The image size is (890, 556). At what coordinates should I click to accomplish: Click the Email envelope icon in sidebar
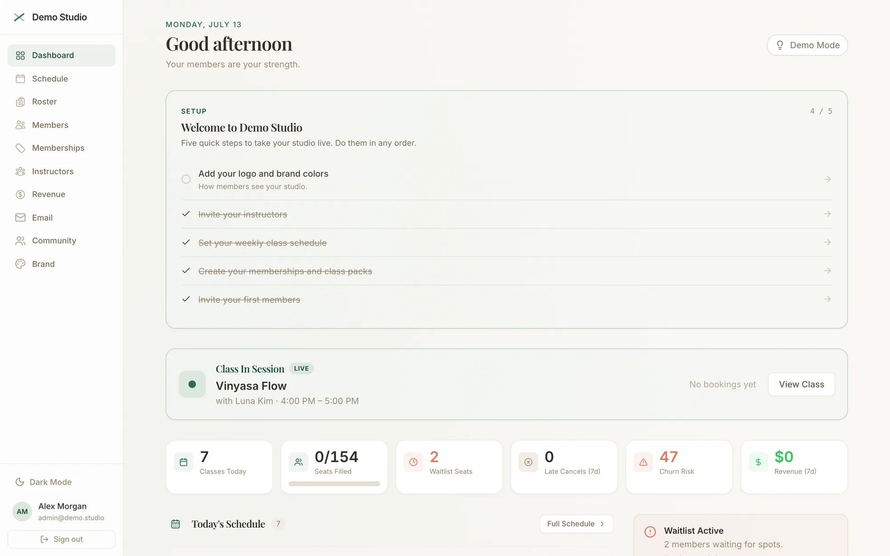(20, 218)
